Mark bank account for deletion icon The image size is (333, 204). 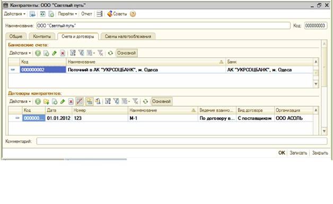pyautogui.click(x=63, y=53)
